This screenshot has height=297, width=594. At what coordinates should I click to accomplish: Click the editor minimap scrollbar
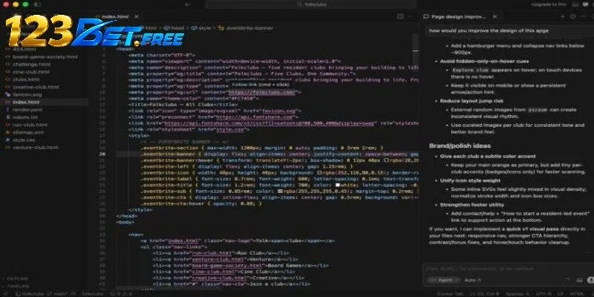click(x=416, y=49)
